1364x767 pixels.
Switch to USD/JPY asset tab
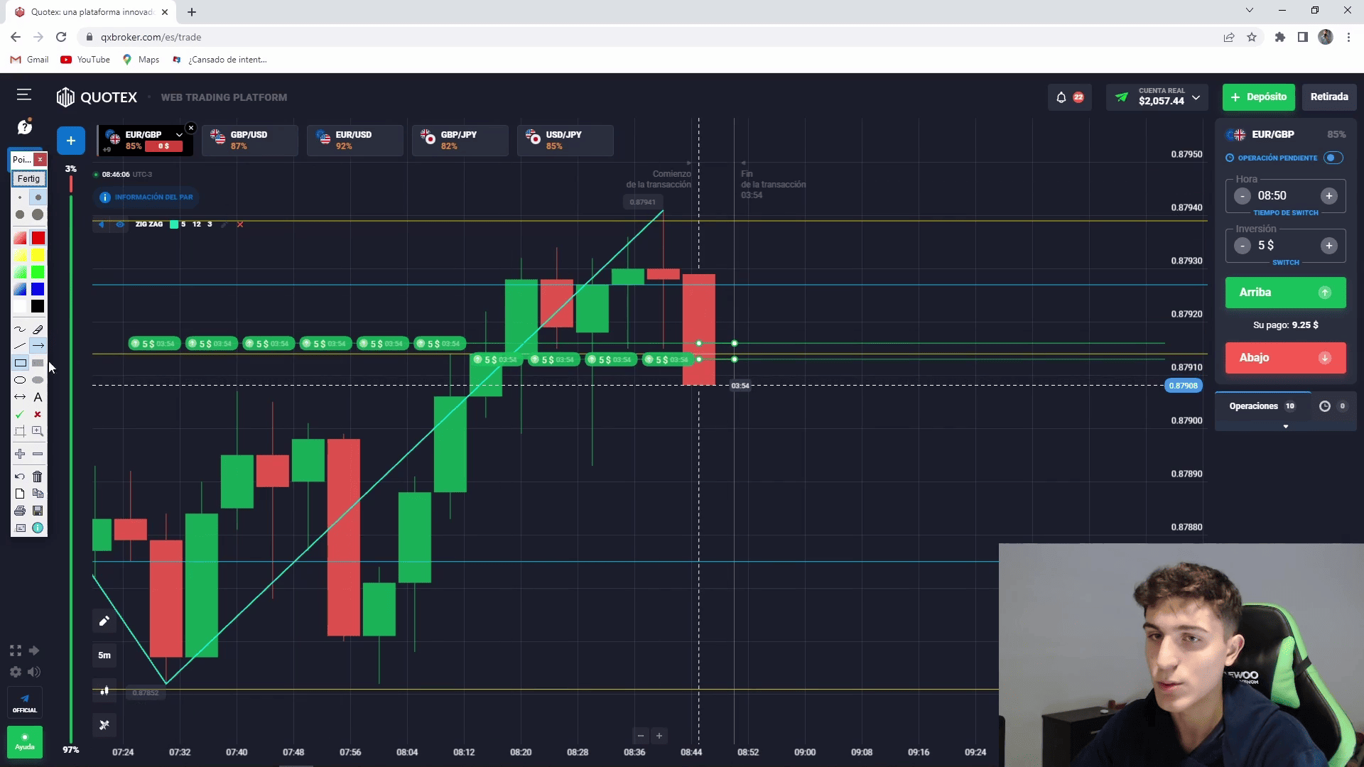565,140
